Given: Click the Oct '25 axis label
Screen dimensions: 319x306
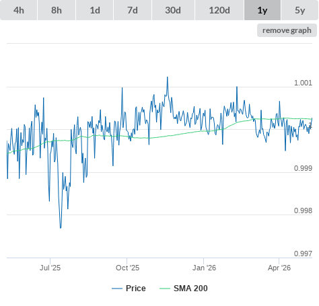Looking at the screenshot, I should 127,268.
